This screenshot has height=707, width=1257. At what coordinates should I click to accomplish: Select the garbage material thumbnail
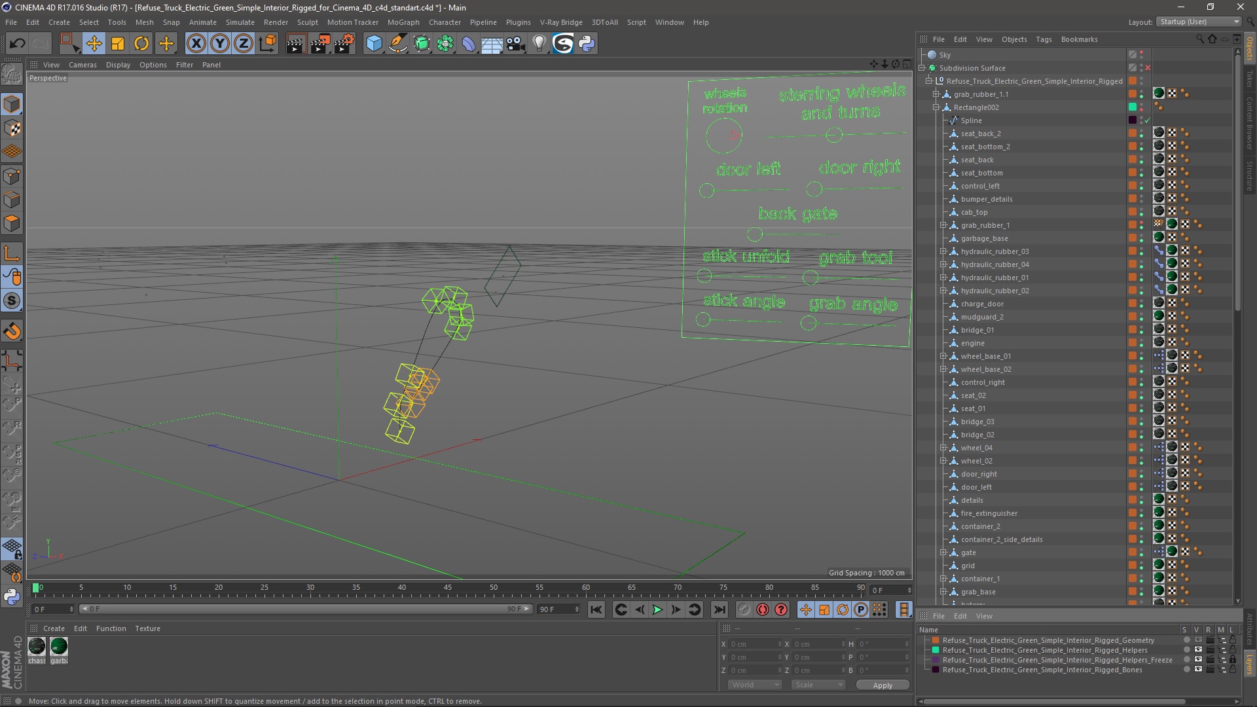point(59,647)
